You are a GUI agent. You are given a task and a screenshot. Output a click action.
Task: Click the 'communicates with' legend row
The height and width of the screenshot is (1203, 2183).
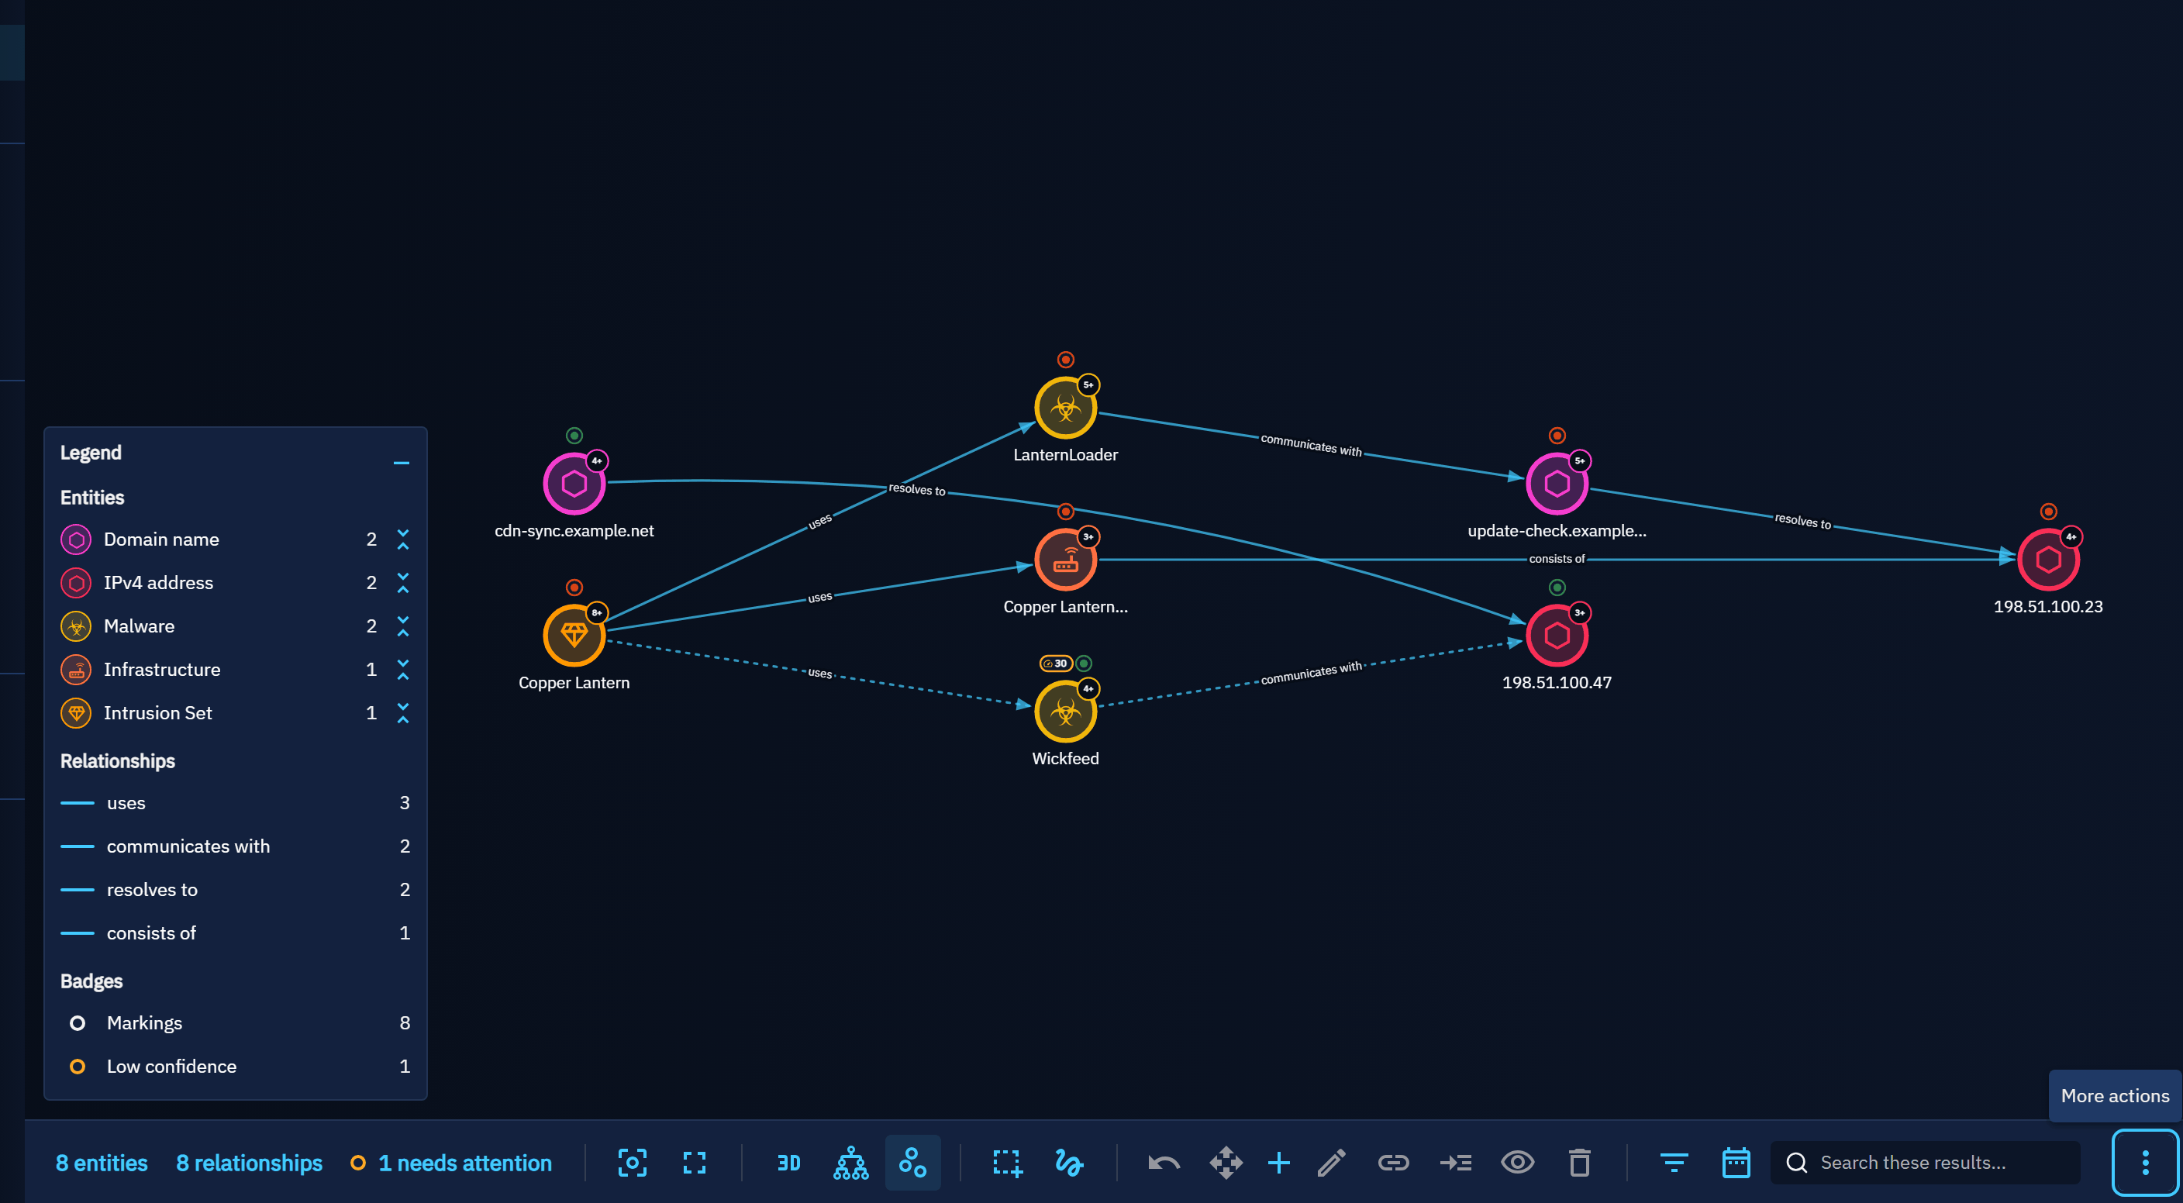point(236,846)
